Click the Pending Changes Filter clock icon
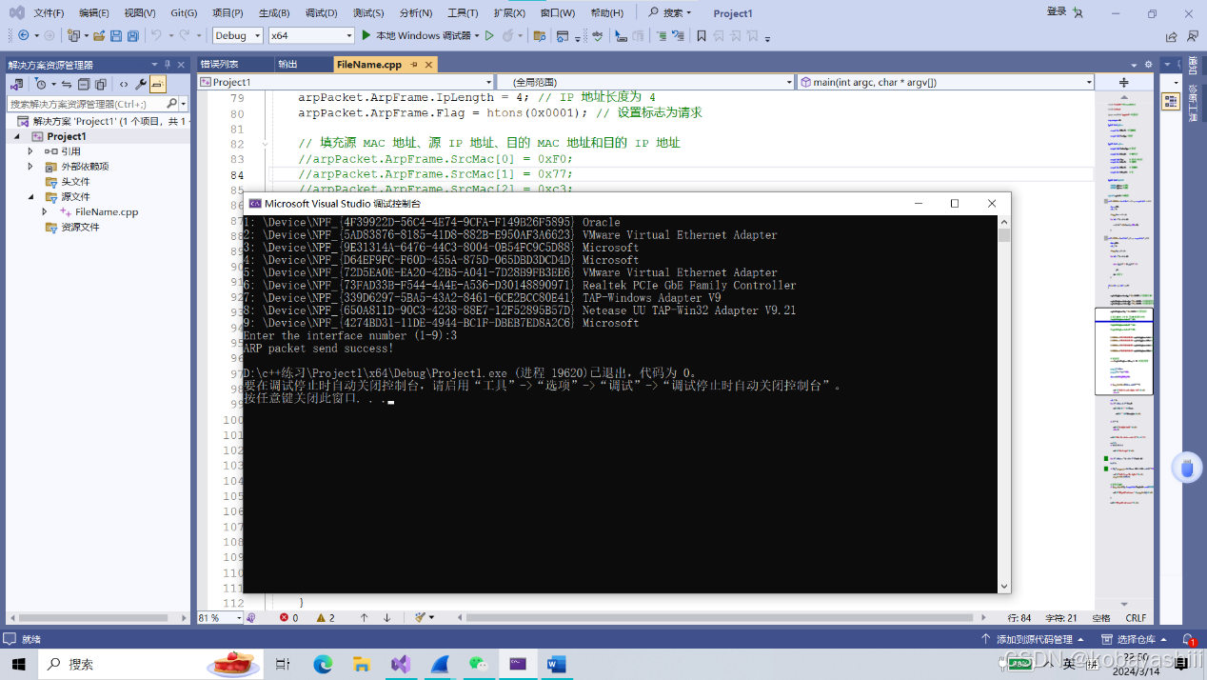This screenshot has height=680, width=1207. pyautogui.click(x=41, y=84)
